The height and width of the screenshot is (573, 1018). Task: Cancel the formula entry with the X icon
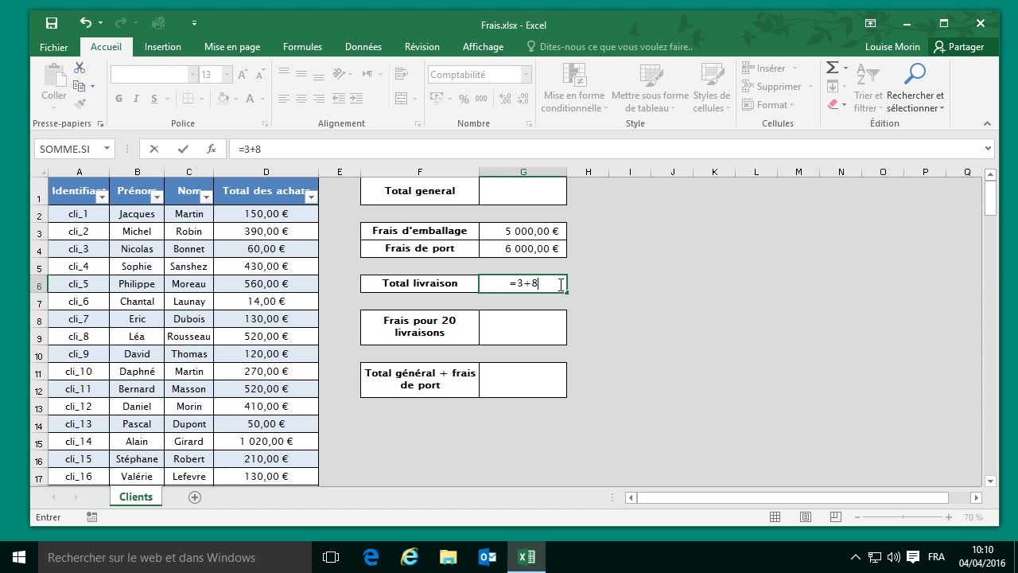click(154, 149)
